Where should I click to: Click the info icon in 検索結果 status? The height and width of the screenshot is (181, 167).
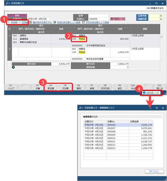pos(144,93)
